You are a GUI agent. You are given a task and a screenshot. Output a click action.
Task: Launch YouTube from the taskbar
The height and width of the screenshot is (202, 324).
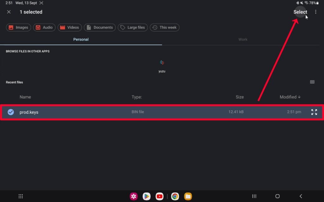tap(159, 196)
